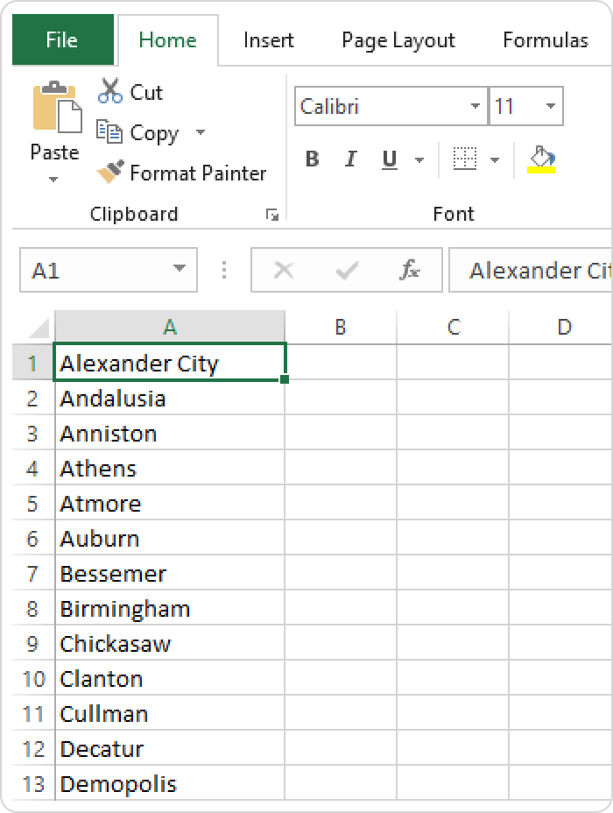This screenshot has width=613, height=813.
Task: Open the File tab
Action: 62,40
